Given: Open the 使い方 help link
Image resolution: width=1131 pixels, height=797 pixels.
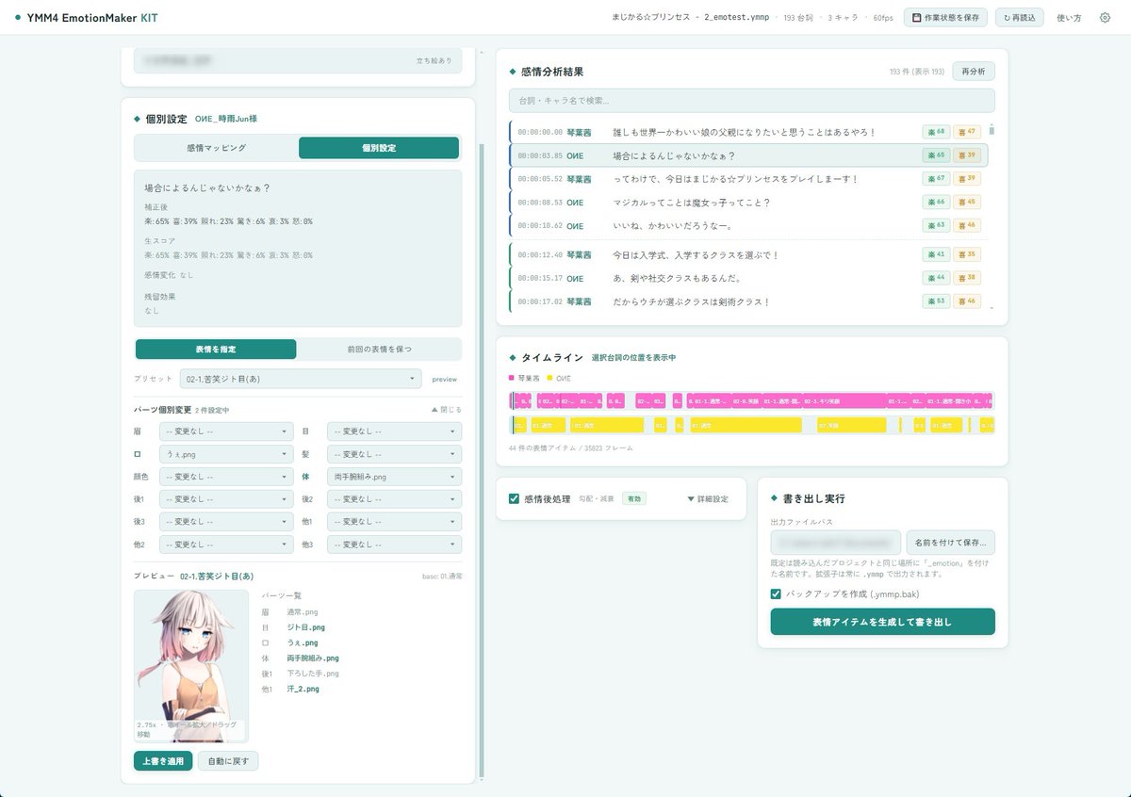Looking at the screenshot, I should 1069,17.
